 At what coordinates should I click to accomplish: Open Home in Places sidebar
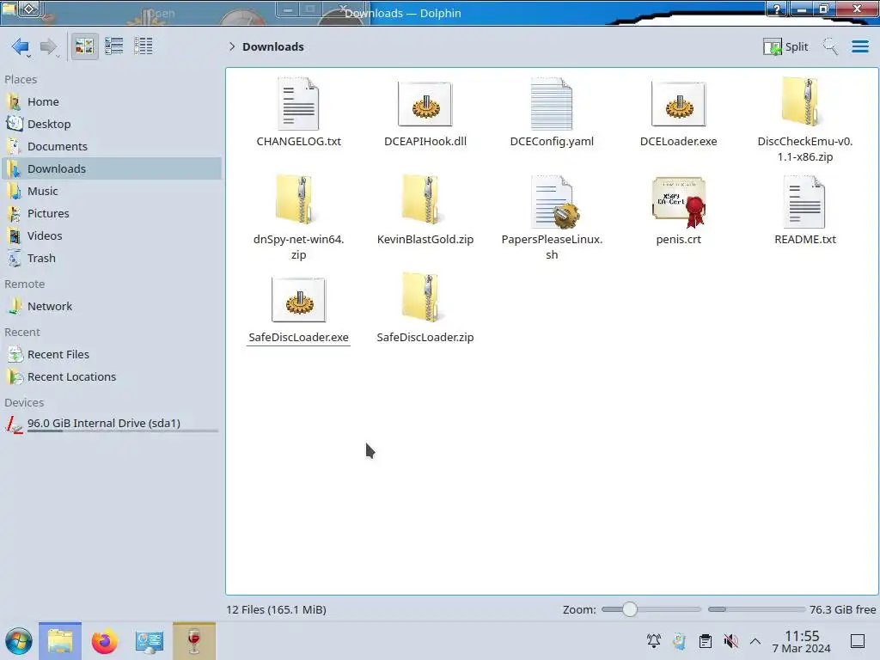click(x=111, y=101)
